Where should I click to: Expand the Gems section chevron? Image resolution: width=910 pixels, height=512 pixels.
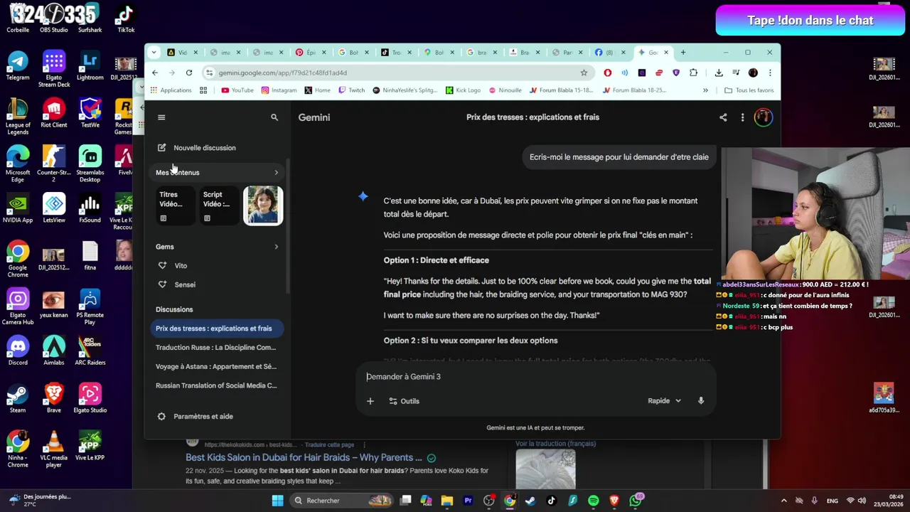pyautogui.click(x=277, y=247)
